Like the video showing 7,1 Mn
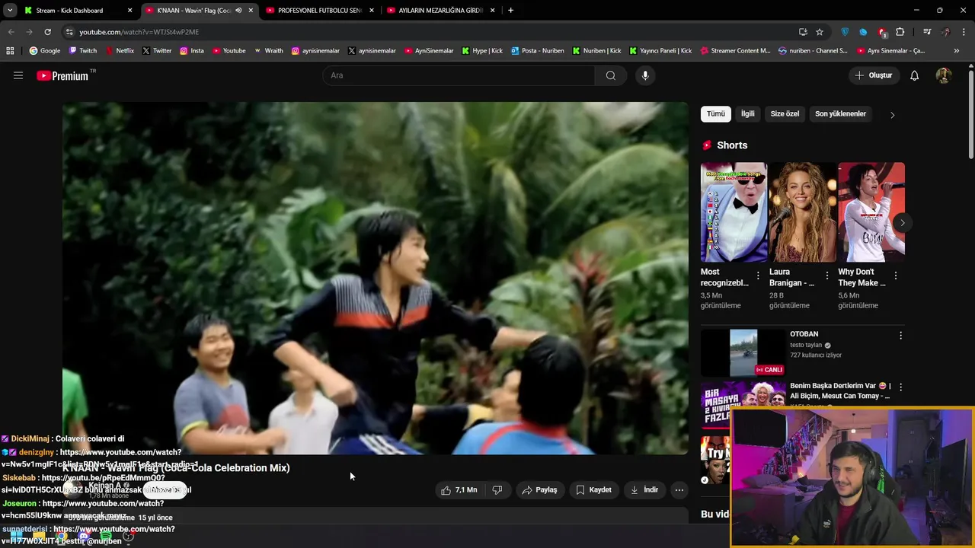This screenshot has width=975, height=548. coord(459,490)
